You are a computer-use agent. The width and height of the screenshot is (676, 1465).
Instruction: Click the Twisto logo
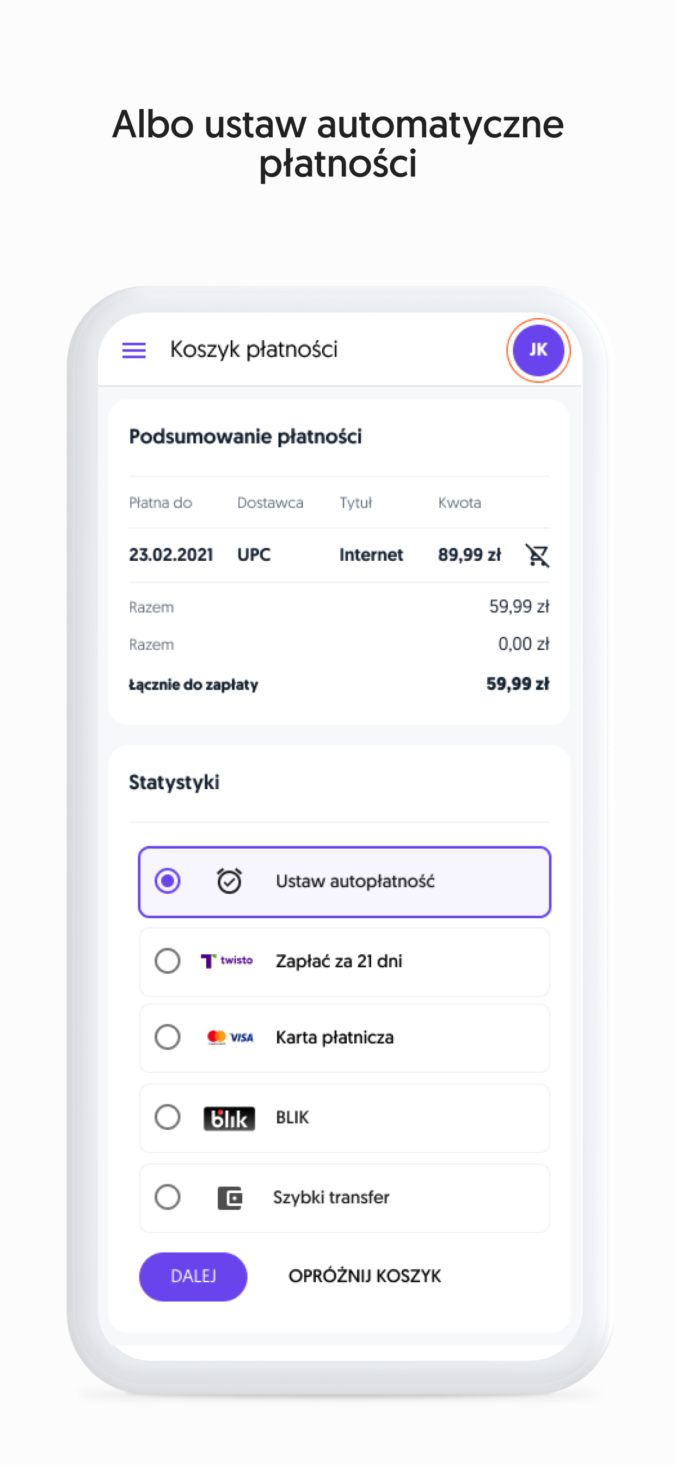(x=226, y=960)
